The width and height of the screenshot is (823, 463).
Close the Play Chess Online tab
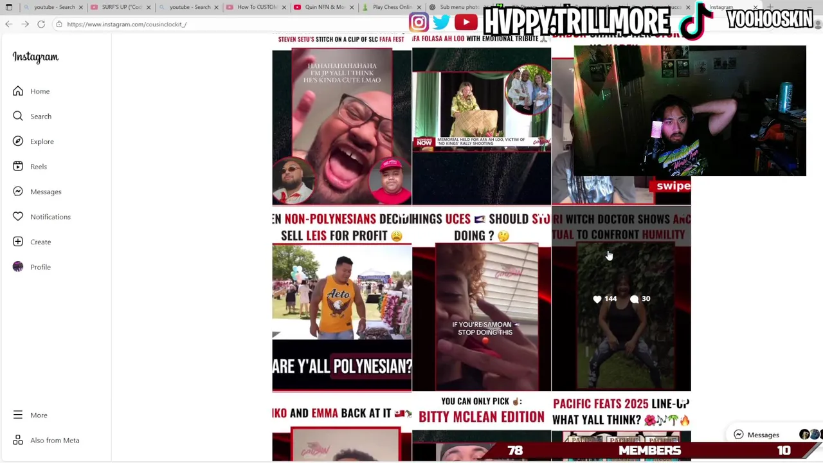pyautogui.click(x=419, y=7)
